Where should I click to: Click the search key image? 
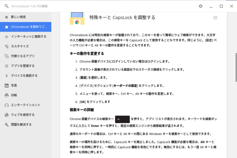pos(122,119)
